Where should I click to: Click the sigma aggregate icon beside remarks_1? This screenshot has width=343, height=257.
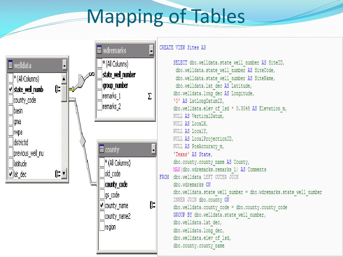(149, 96)
